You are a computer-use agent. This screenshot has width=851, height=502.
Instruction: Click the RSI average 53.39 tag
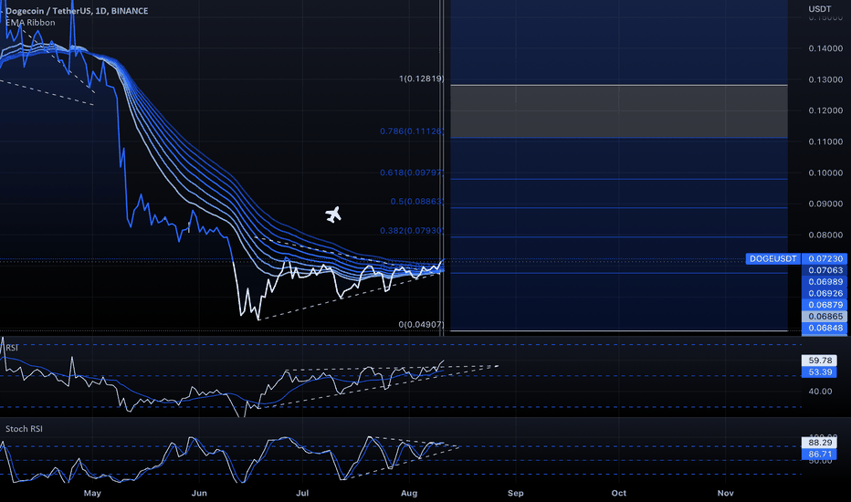pyautogui.click(x=820, y=372)
